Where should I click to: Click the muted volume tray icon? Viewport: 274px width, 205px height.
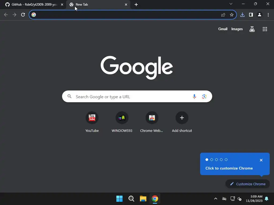pos(239,199)
